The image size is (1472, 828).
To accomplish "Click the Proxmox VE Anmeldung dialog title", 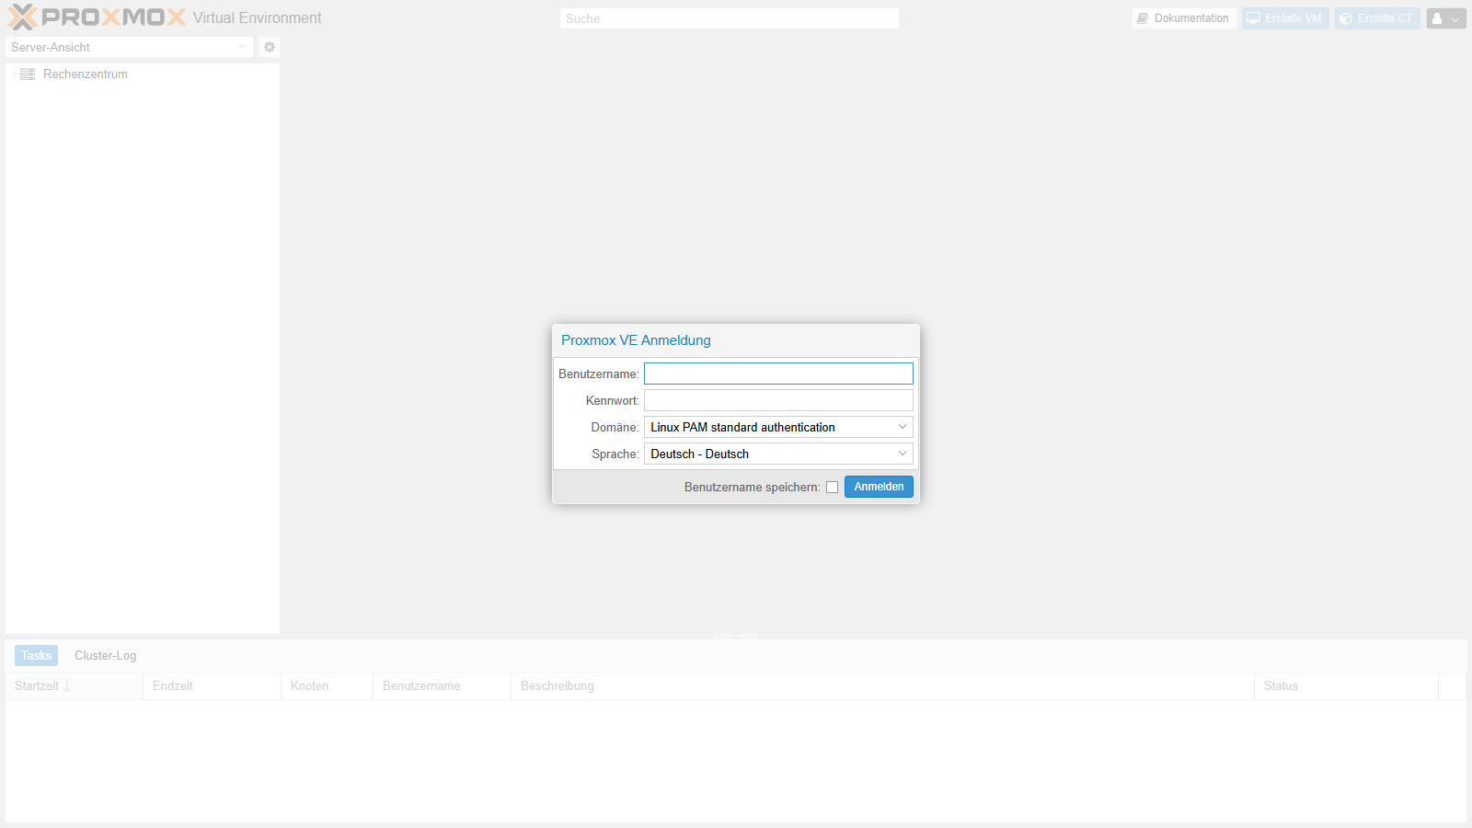I will 636,340.
